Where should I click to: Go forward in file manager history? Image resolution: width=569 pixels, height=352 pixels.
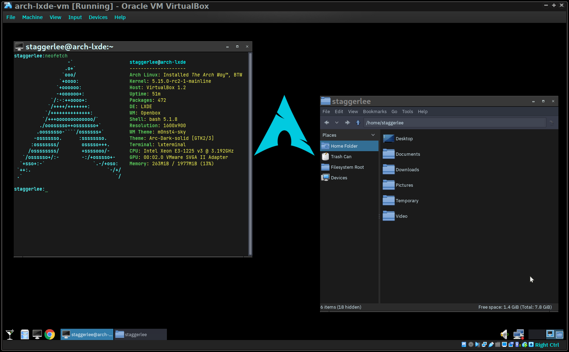[x=348, y=123]
